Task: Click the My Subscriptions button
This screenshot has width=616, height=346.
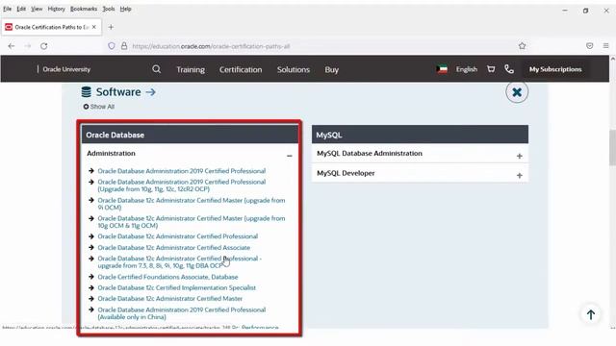Action: 555,69
